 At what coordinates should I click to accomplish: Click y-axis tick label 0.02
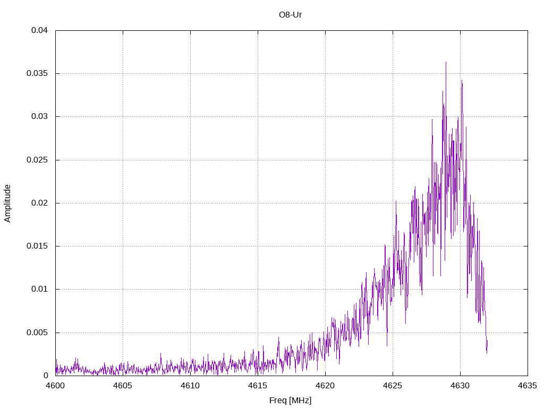39,203
